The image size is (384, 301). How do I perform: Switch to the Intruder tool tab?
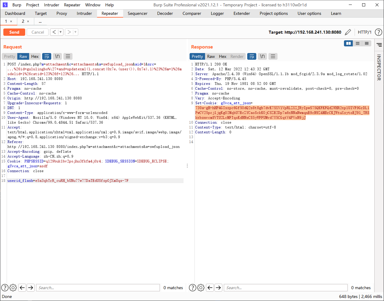coord(84,13)
